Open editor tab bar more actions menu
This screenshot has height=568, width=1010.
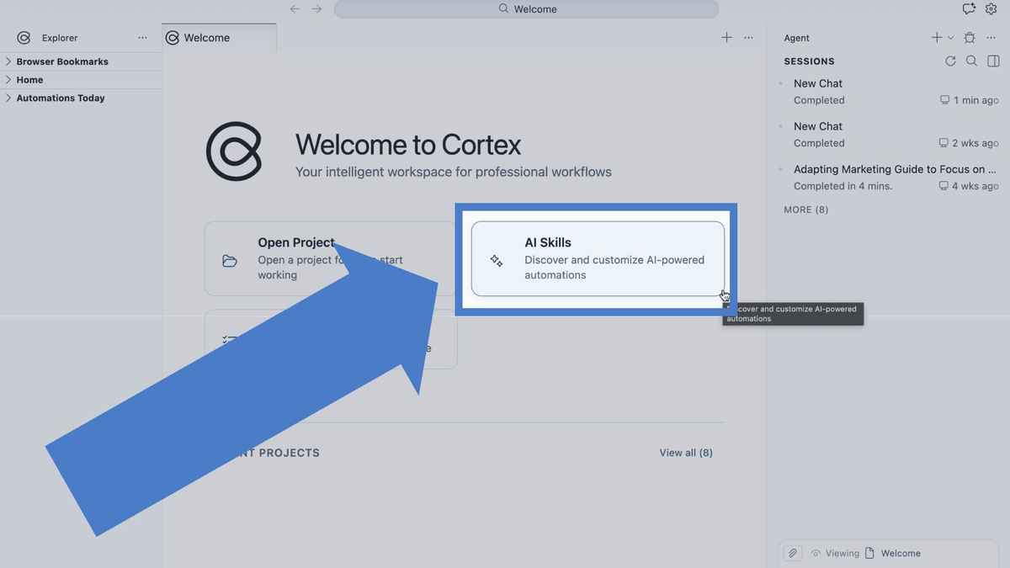[748, 38]
